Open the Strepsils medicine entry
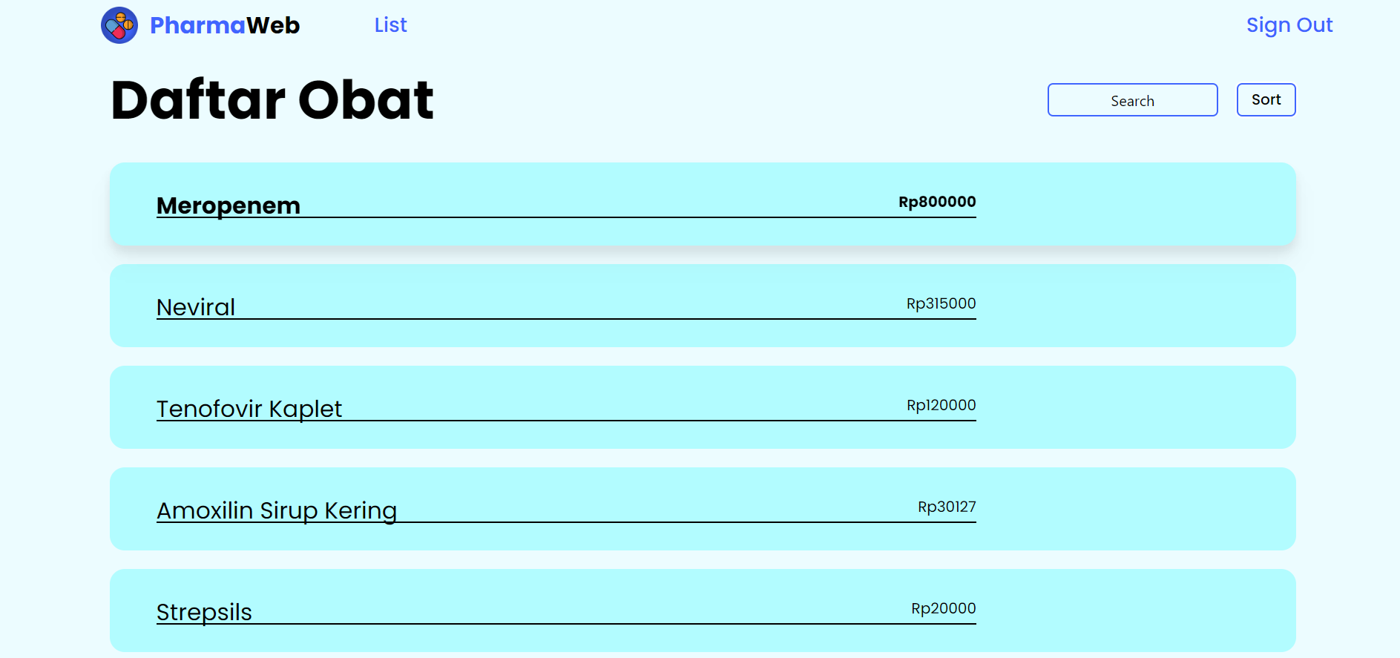The width and height of the screenshot is (1400, 658). 204,612
